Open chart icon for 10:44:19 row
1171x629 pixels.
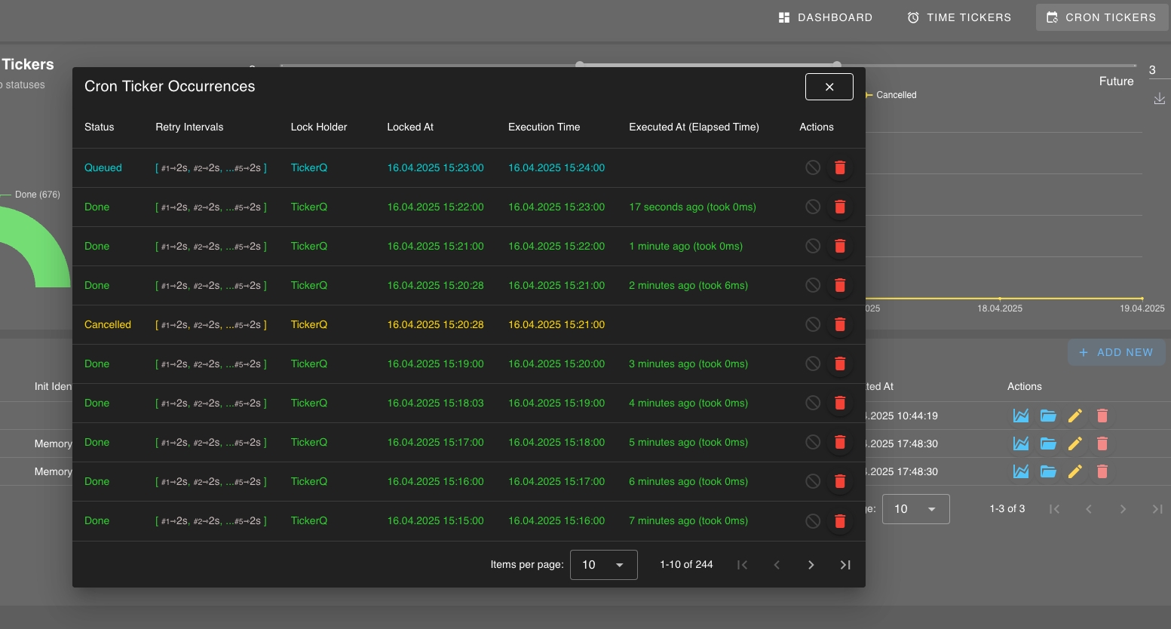1021,416
